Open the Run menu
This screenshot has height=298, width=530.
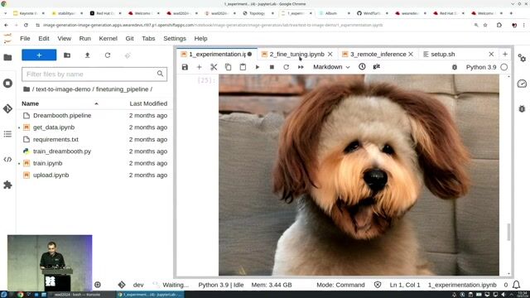(x=84, y=39)
